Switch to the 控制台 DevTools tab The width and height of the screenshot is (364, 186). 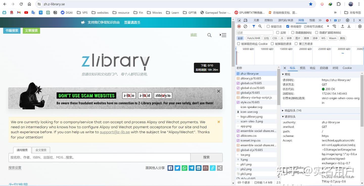(x=268, y=20)
